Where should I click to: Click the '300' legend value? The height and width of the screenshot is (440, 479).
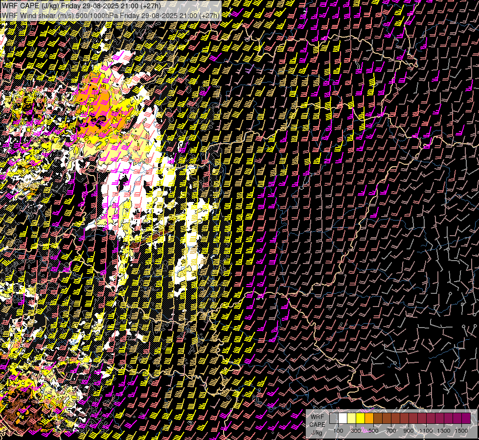(356, 431)
